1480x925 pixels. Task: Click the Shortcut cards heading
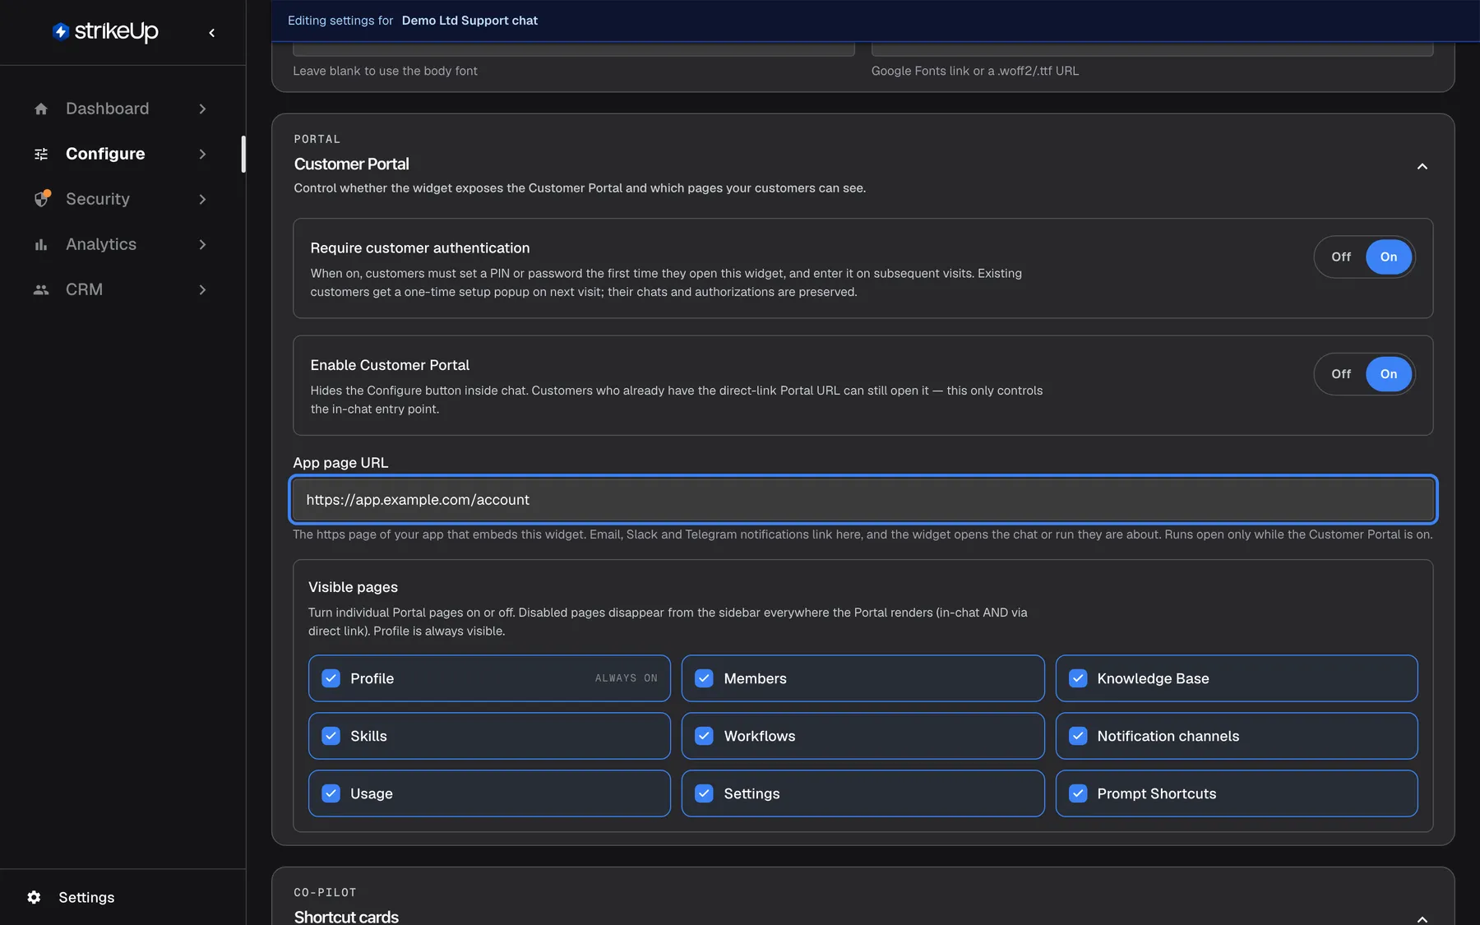(346, 917)
